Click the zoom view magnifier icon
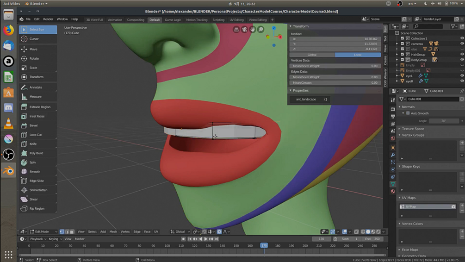This screenshot has width=465, height=262. click(x=260, y=29)
